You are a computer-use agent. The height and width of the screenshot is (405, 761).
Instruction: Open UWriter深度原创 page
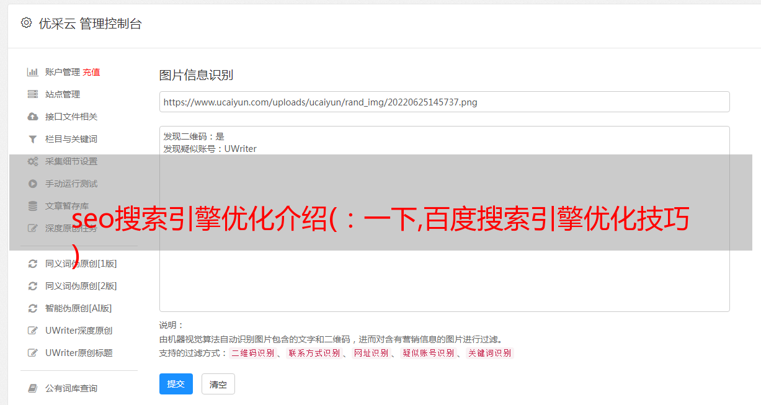[79, 331]
